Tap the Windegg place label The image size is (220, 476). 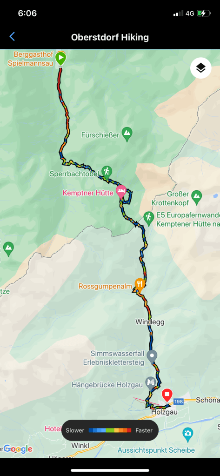(x=150, y=322)
